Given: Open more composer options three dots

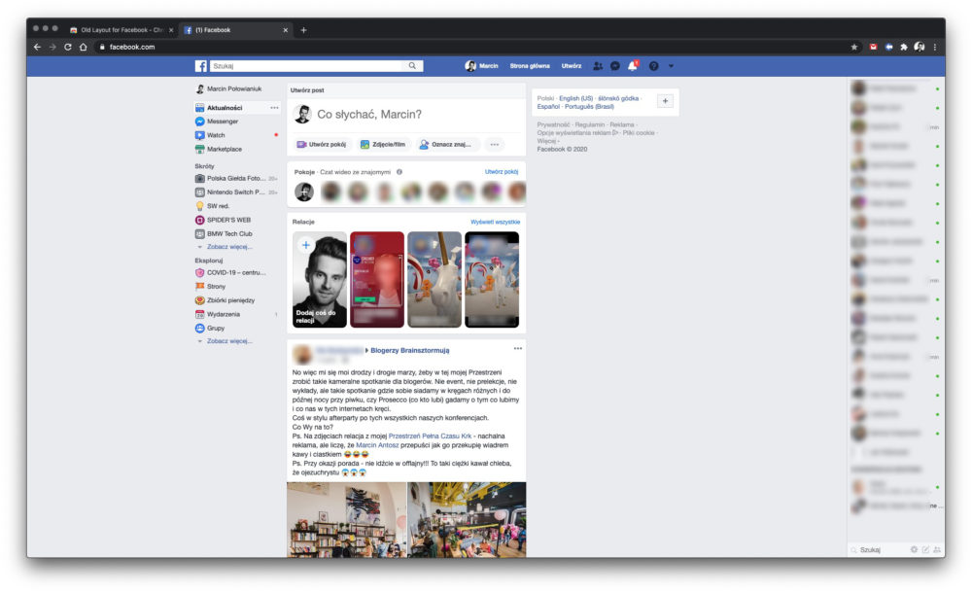Looking at the screenshot, I should pos(494,145).
